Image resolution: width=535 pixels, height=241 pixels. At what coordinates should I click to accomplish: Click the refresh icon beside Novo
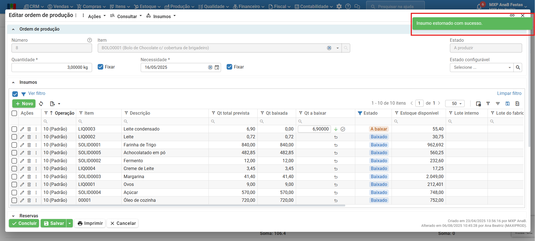pyautogui.click(x=41, y=104)
